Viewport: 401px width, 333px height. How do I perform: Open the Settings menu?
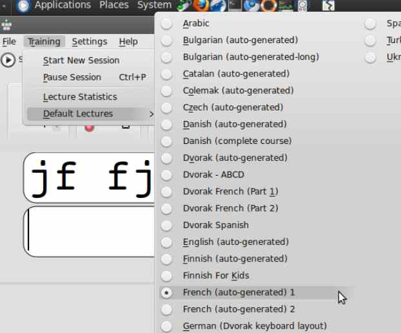coord(90,41)
